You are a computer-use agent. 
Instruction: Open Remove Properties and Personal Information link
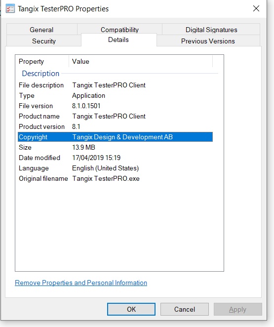click(x=81, y=283)
